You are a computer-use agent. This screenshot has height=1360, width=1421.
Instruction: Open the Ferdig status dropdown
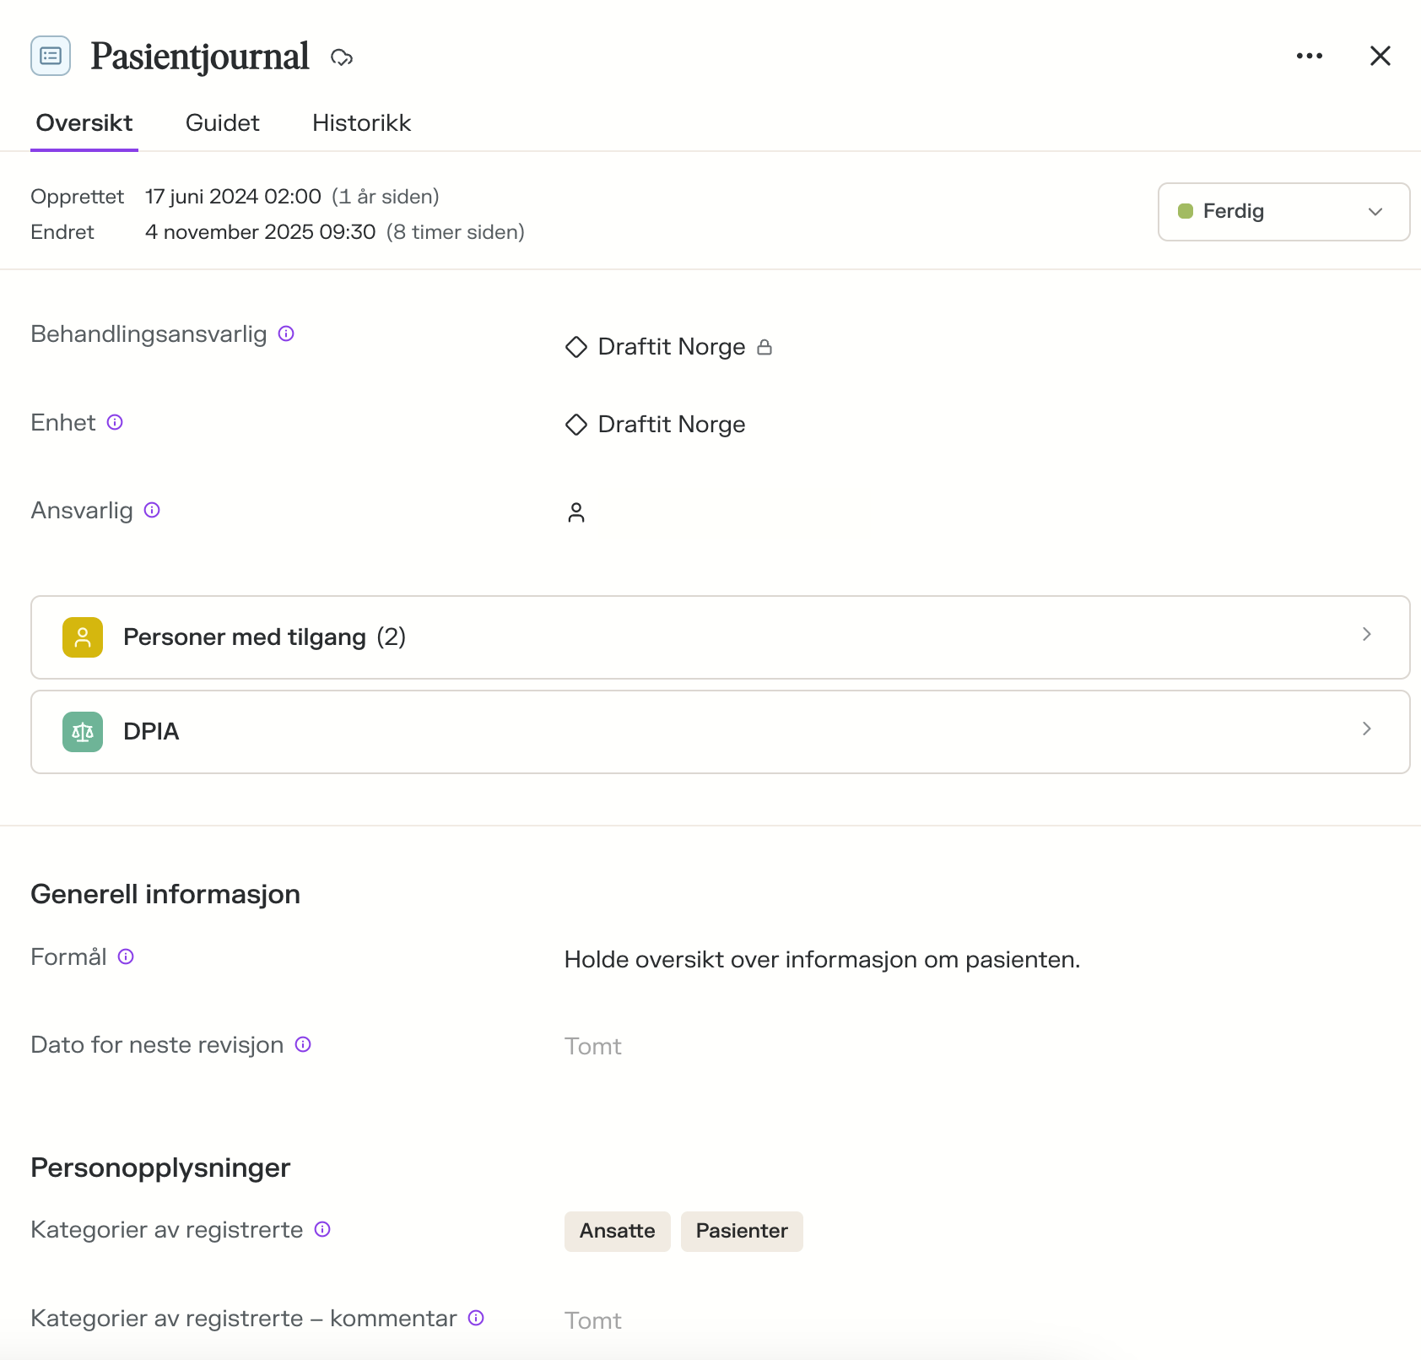[x=1283, y=212]
